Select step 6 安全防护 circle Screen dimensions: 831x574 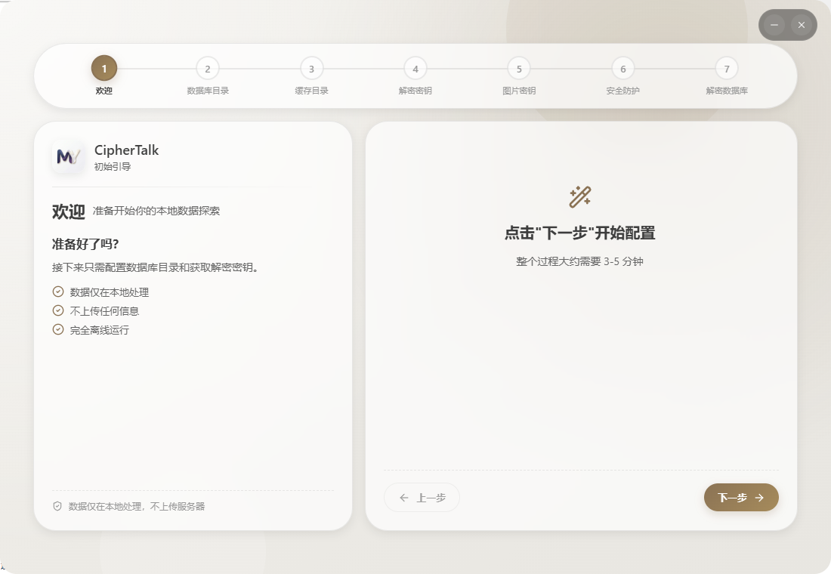[622, 68]
